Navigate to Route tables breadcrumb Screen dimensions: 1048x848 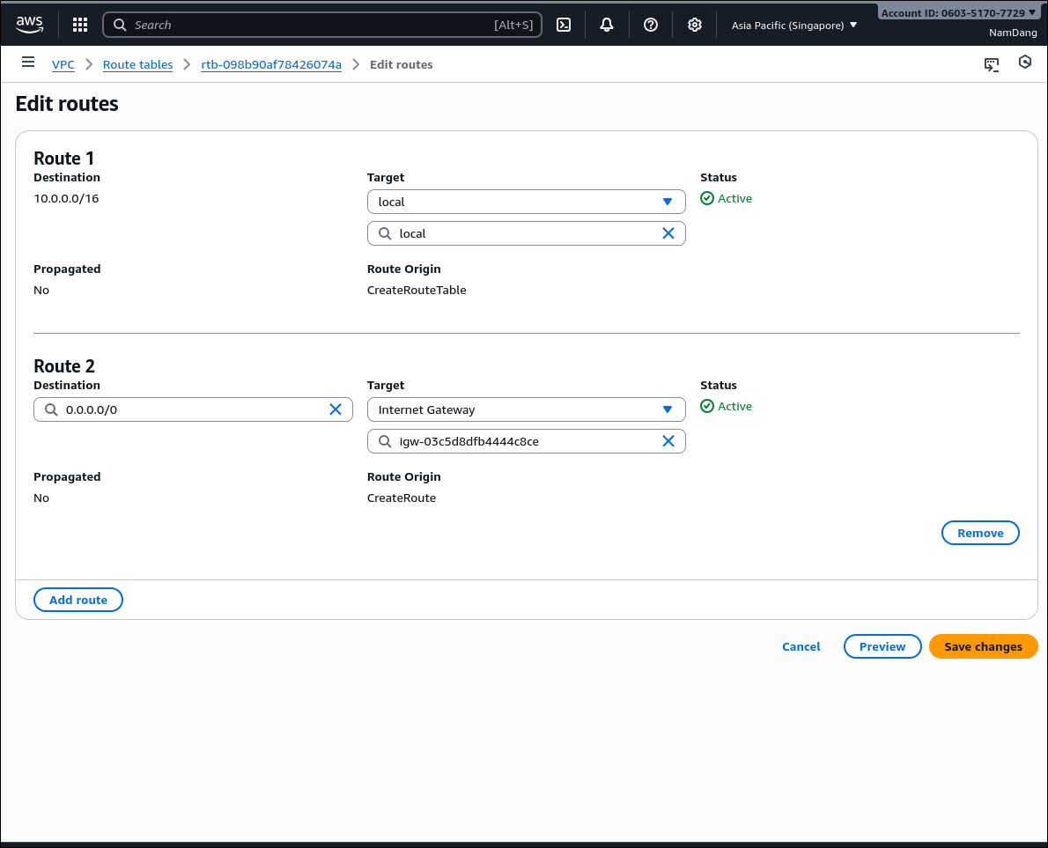click(x=137, y=65)
